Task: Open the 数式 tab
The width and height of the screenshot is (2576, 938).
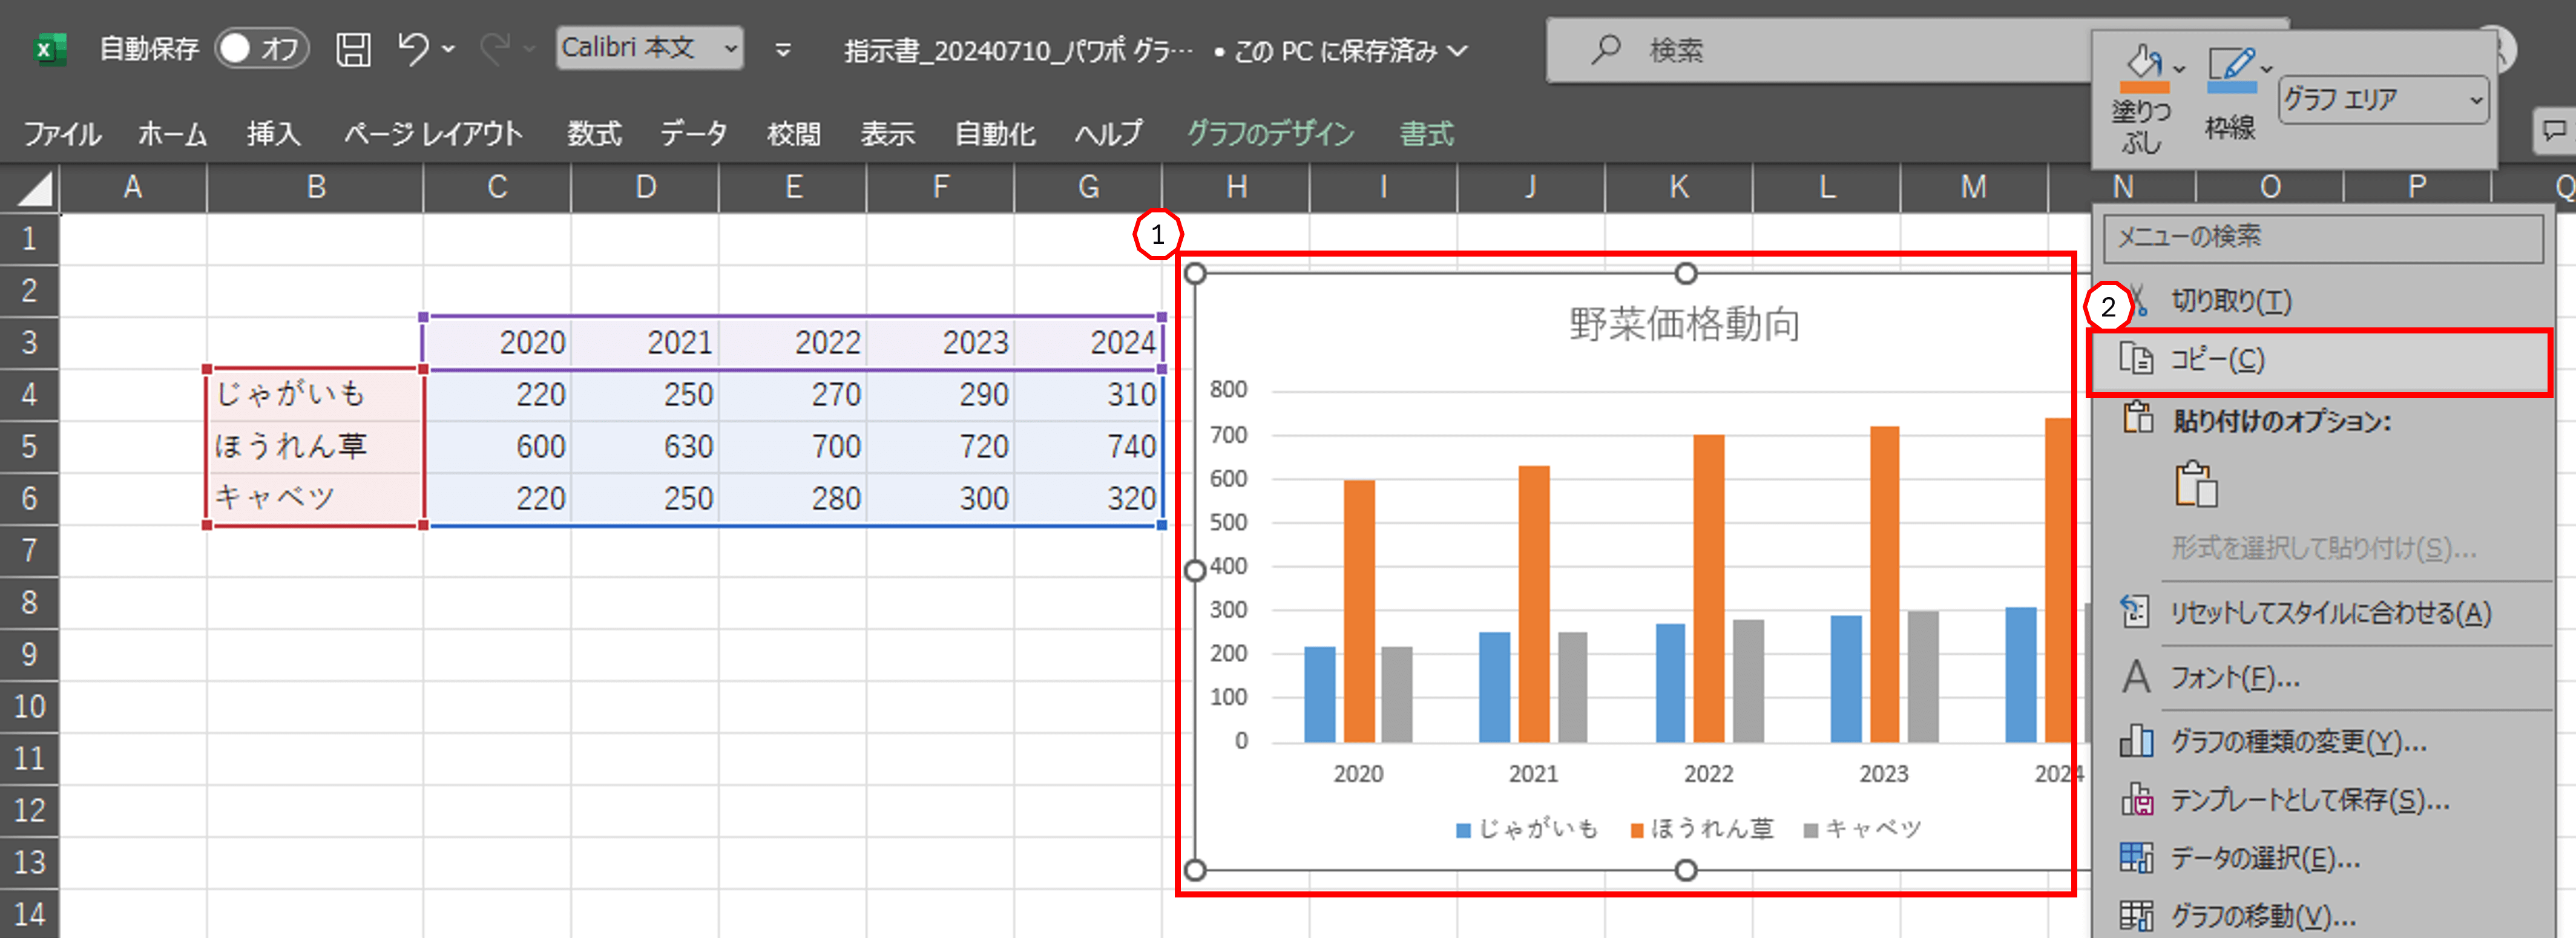Action: (594, 133)
